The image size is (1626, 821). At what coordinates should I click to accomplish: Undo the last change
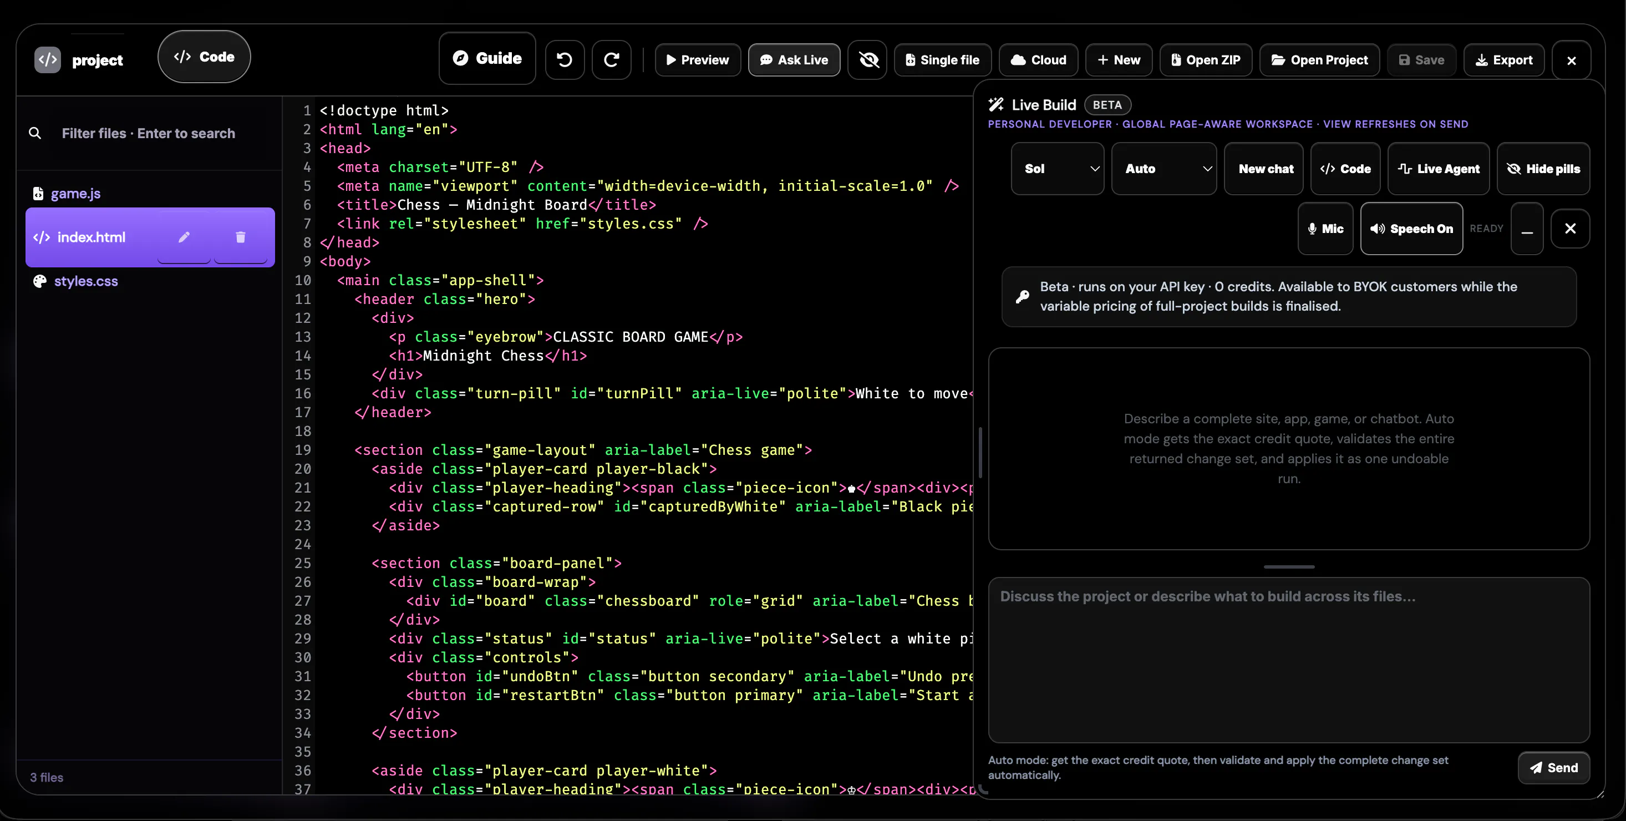coord(565,60)
